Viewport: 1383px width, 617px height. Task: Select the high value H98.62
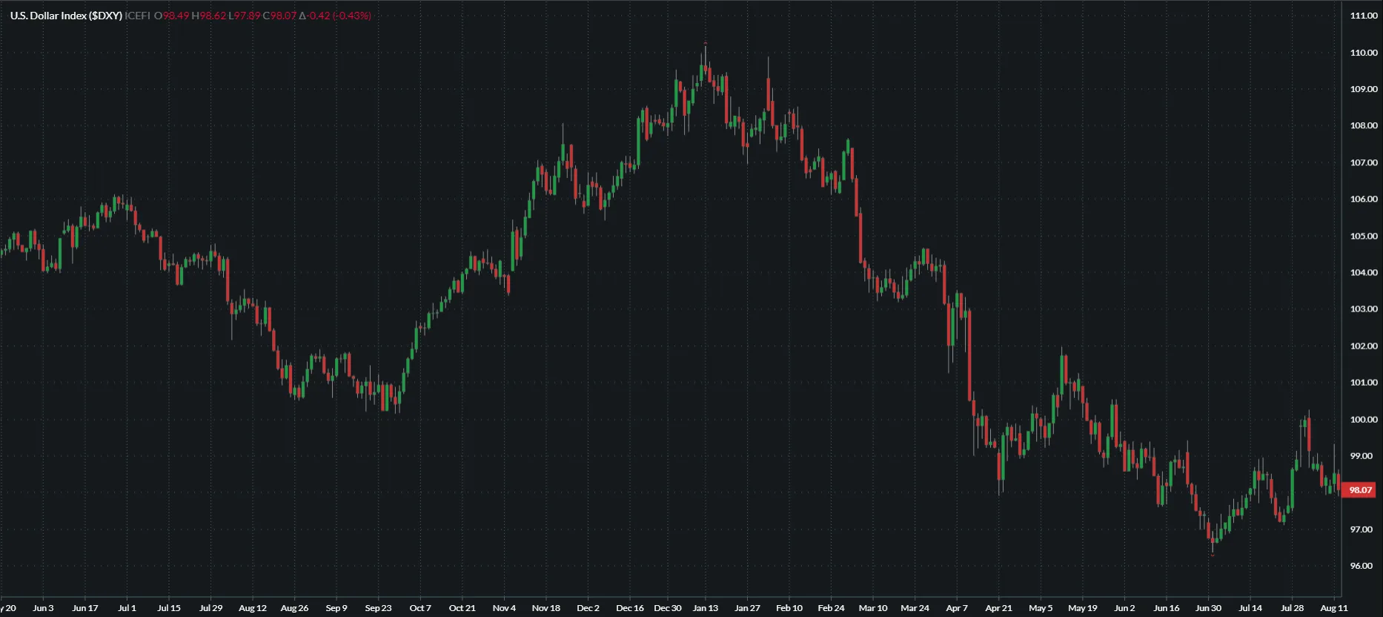click(x=209, y=16)
